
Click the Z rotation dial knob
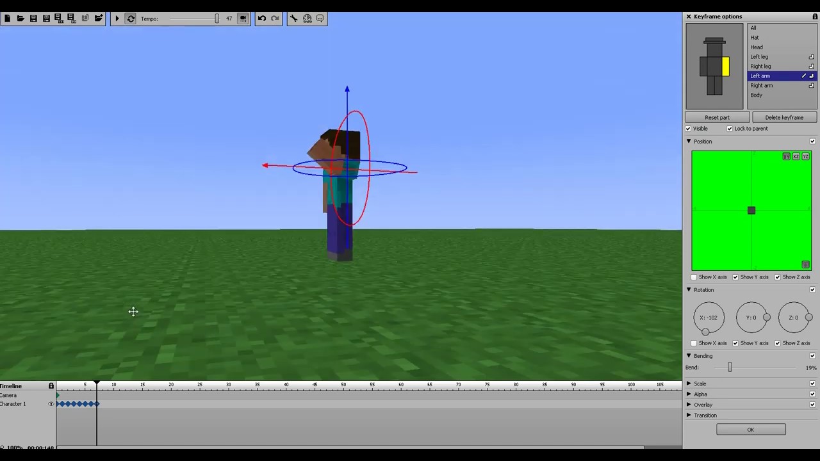(x=809, y=318)
